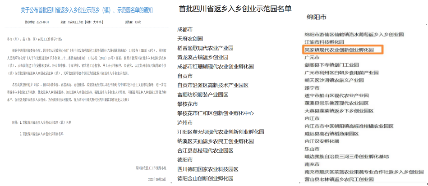Viewport: 428px width, 186px height.
Task: Select 富顺纺织服装产业园区 entry
Action: [202, 95]
